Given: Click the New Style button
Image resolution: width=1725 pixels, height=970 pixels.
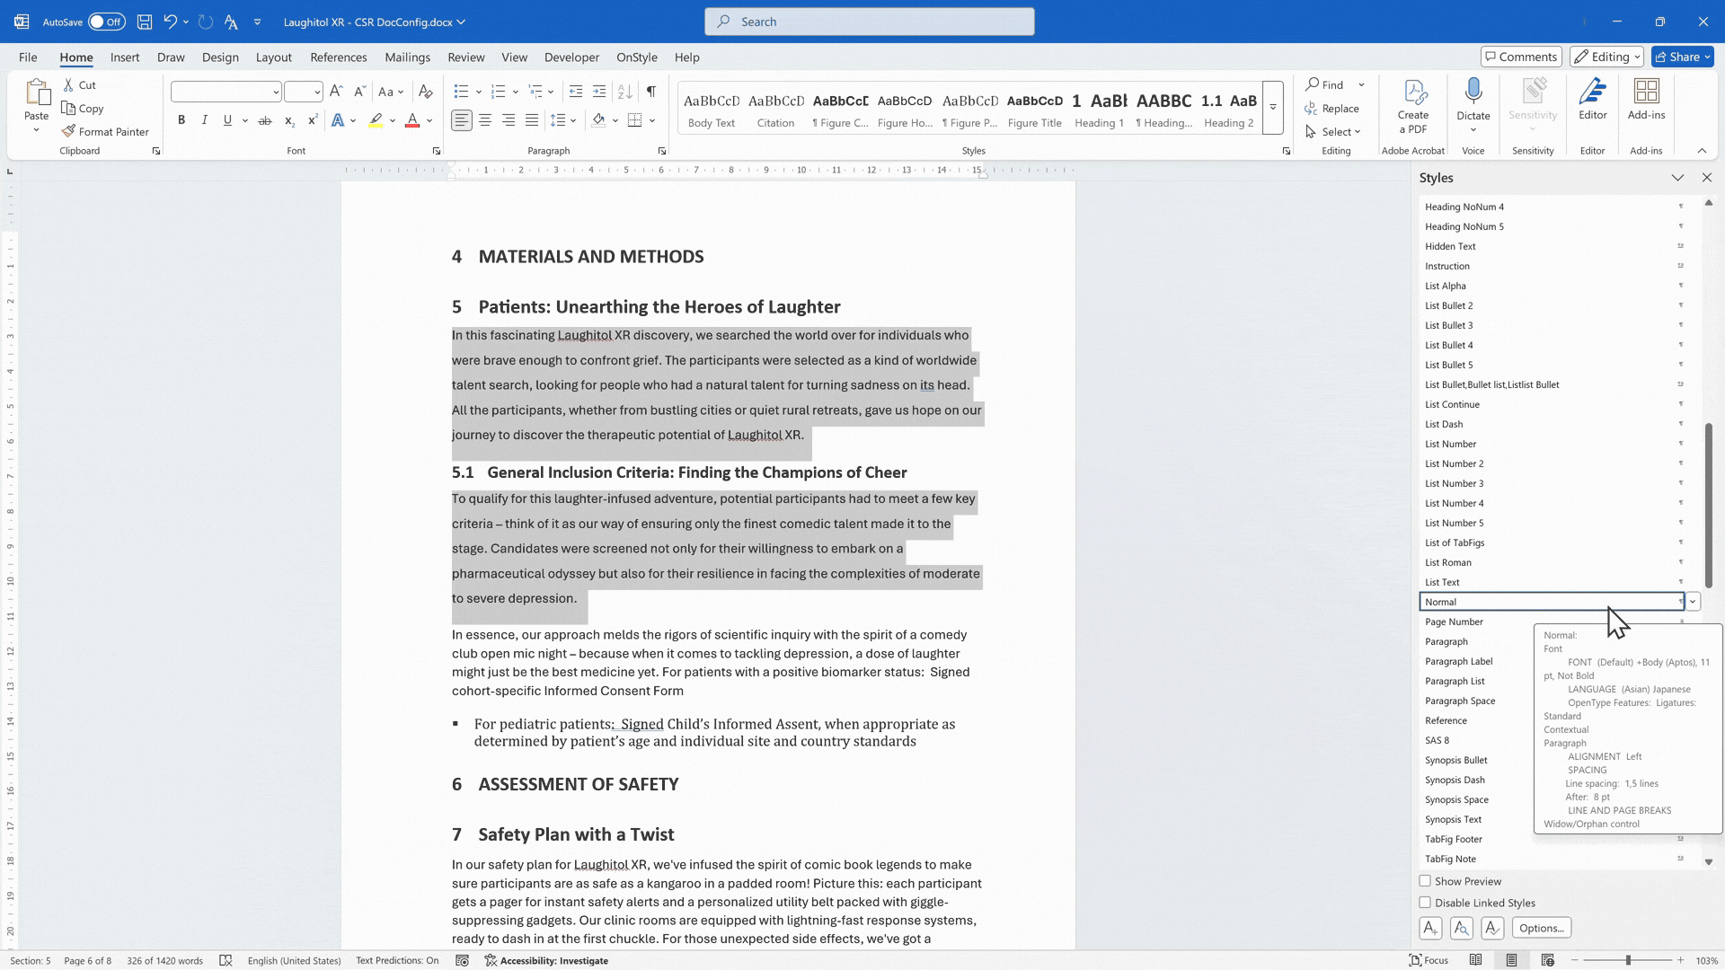Looking at the screenshot, I should tap(1431, 928).
